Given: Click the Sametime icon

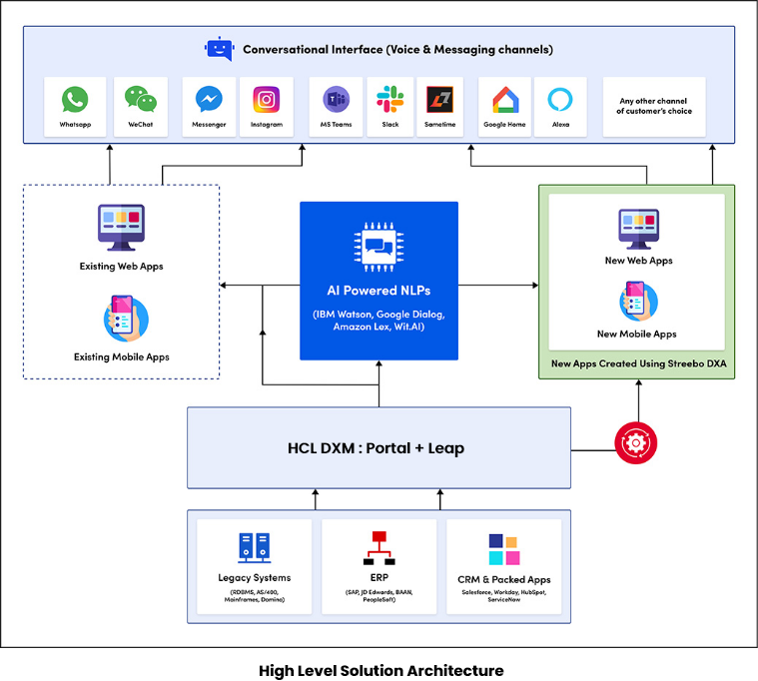Looking at the screenshot, I should coord(439,99).
